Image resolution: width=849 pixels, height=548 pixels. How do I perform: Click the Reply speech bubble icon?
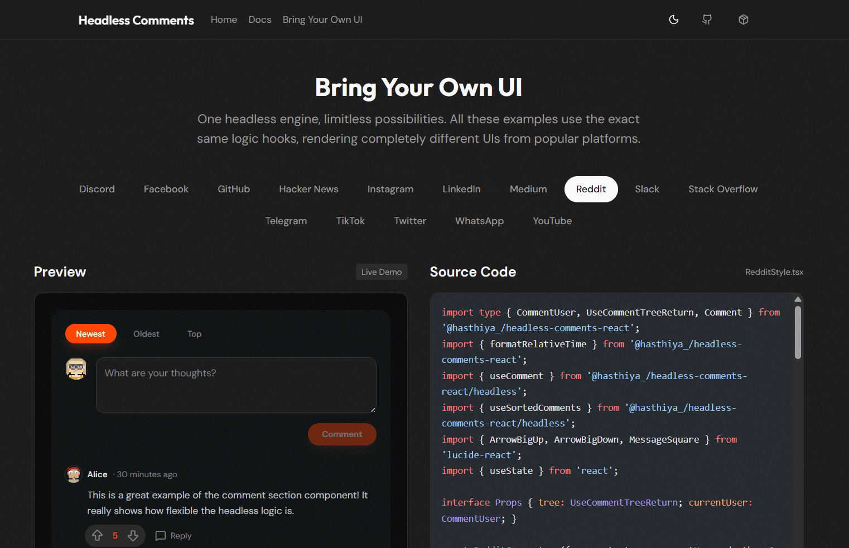pos(161,536)
